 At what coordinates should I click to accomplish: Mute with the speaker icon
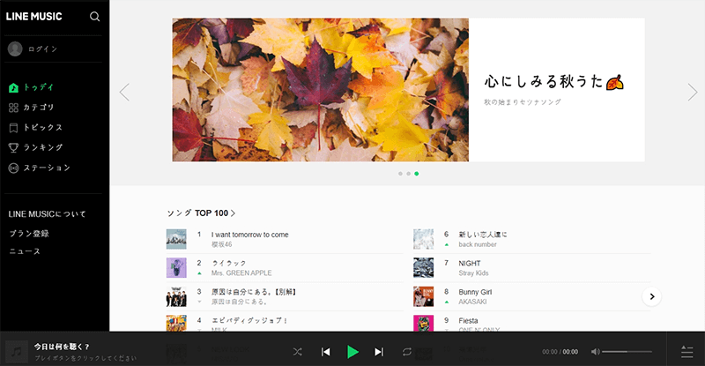[x=596, y=352]
